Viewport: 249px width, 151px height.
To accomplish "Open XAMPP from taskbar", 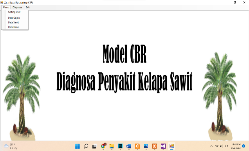I will (155, 146).
